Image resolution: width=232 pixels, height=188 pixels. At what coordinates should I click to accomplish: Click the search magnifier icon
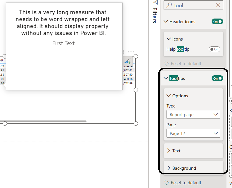click(x=169, y=5)
